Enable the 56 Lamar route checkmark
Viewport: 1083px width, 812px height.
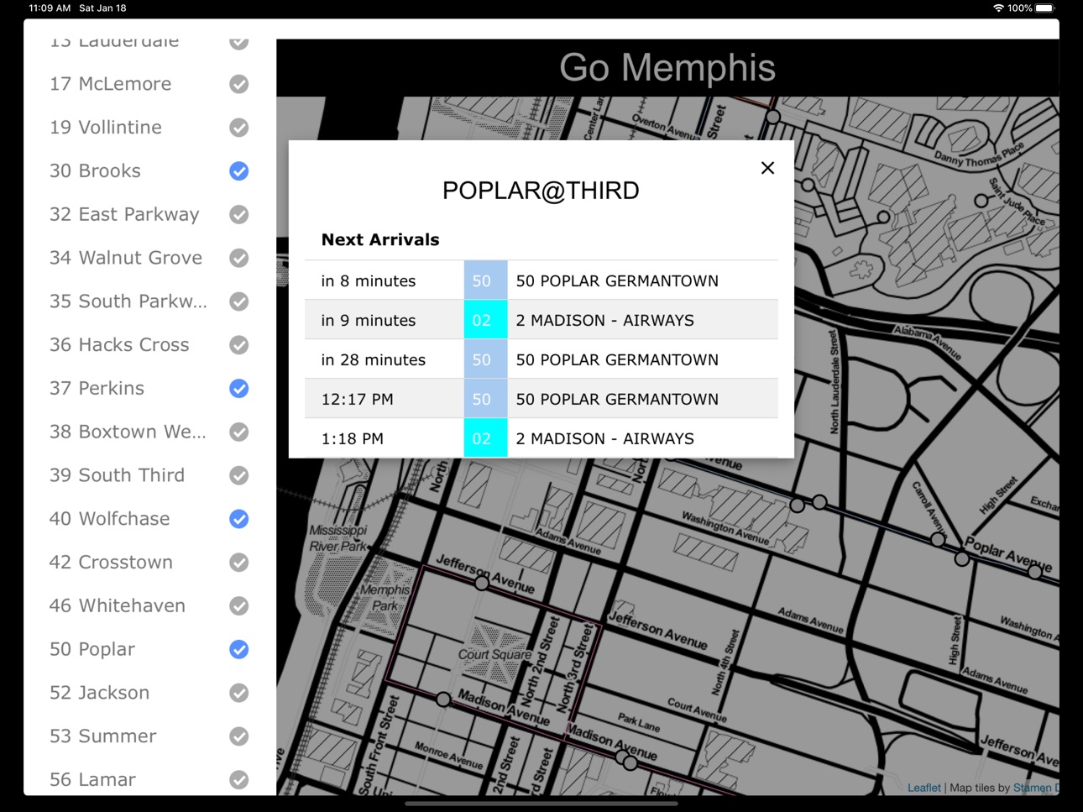coord(239,780)
